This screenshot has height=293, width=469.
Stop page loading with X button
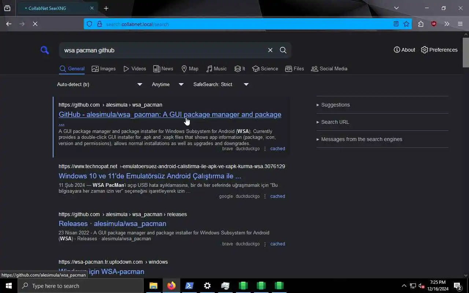(35, 24)
